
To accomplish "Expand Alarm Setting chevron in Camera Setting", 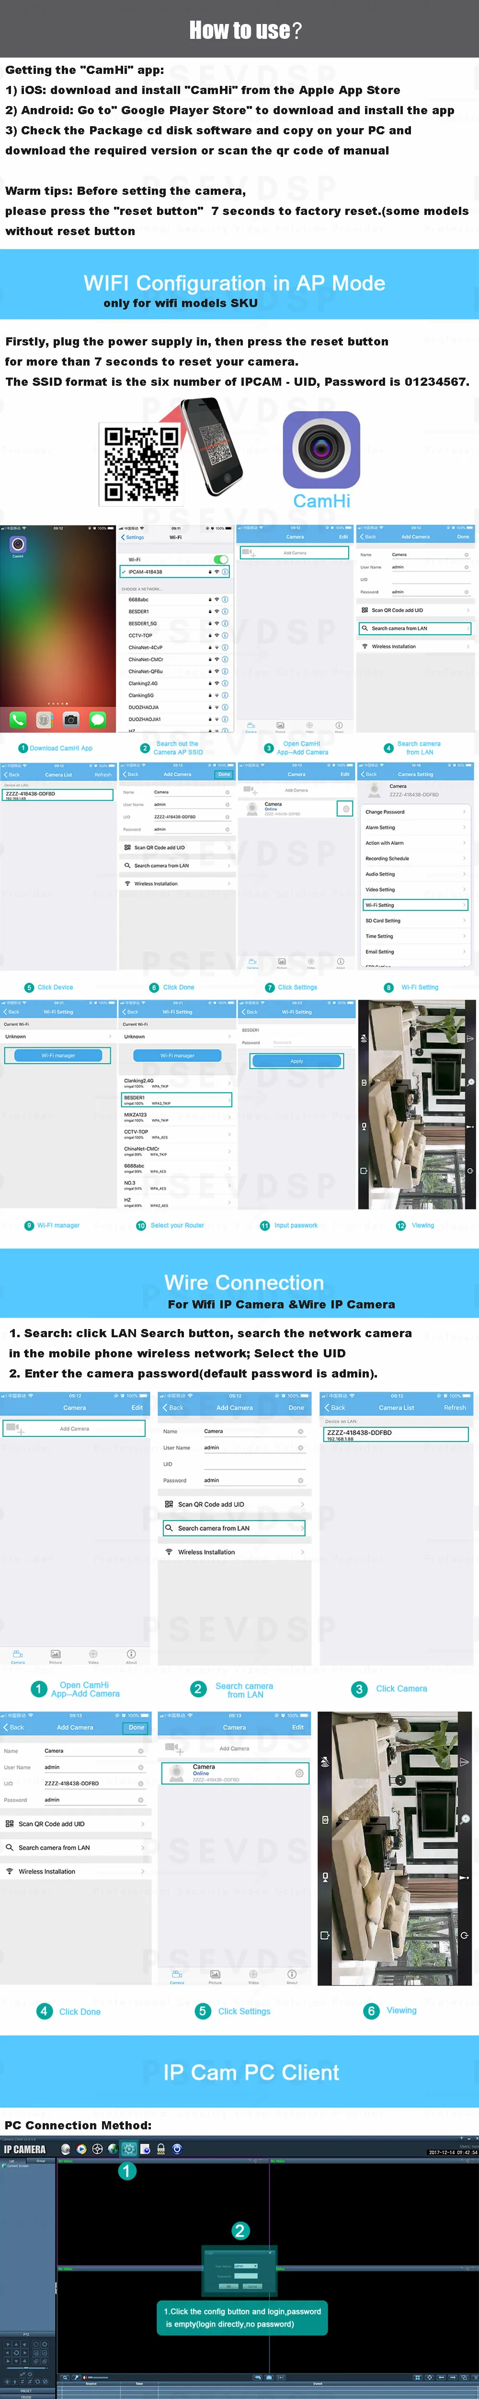I will click(464, 827).
